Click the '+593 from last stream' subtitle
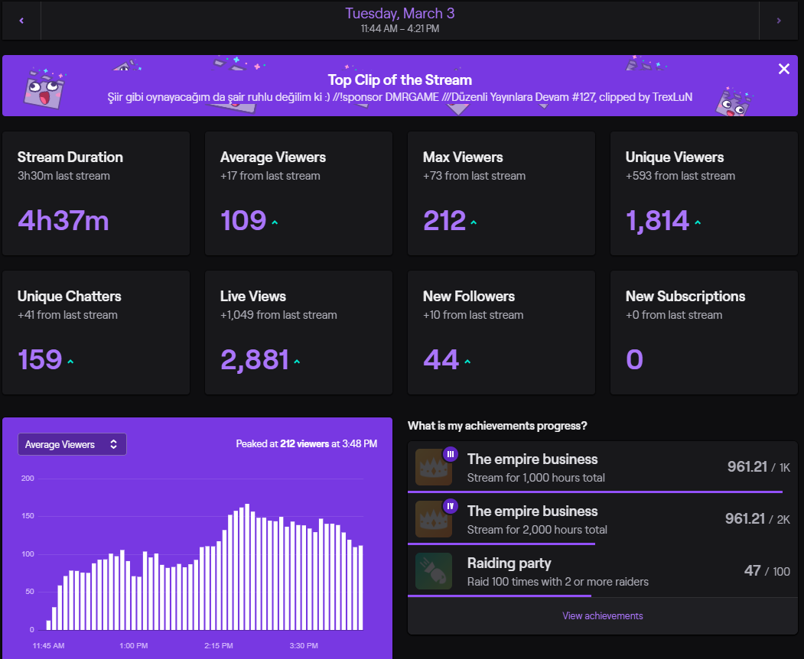Image resolution: width=804 pixels, height=659 pixels. click(680, 176)
